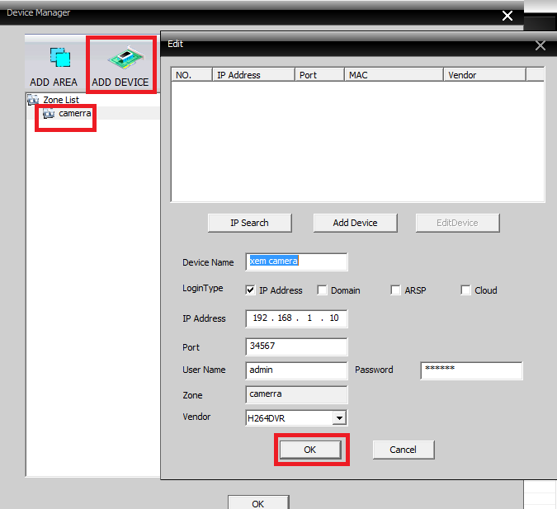Uncheck the IP Address login type

[251, 290]
